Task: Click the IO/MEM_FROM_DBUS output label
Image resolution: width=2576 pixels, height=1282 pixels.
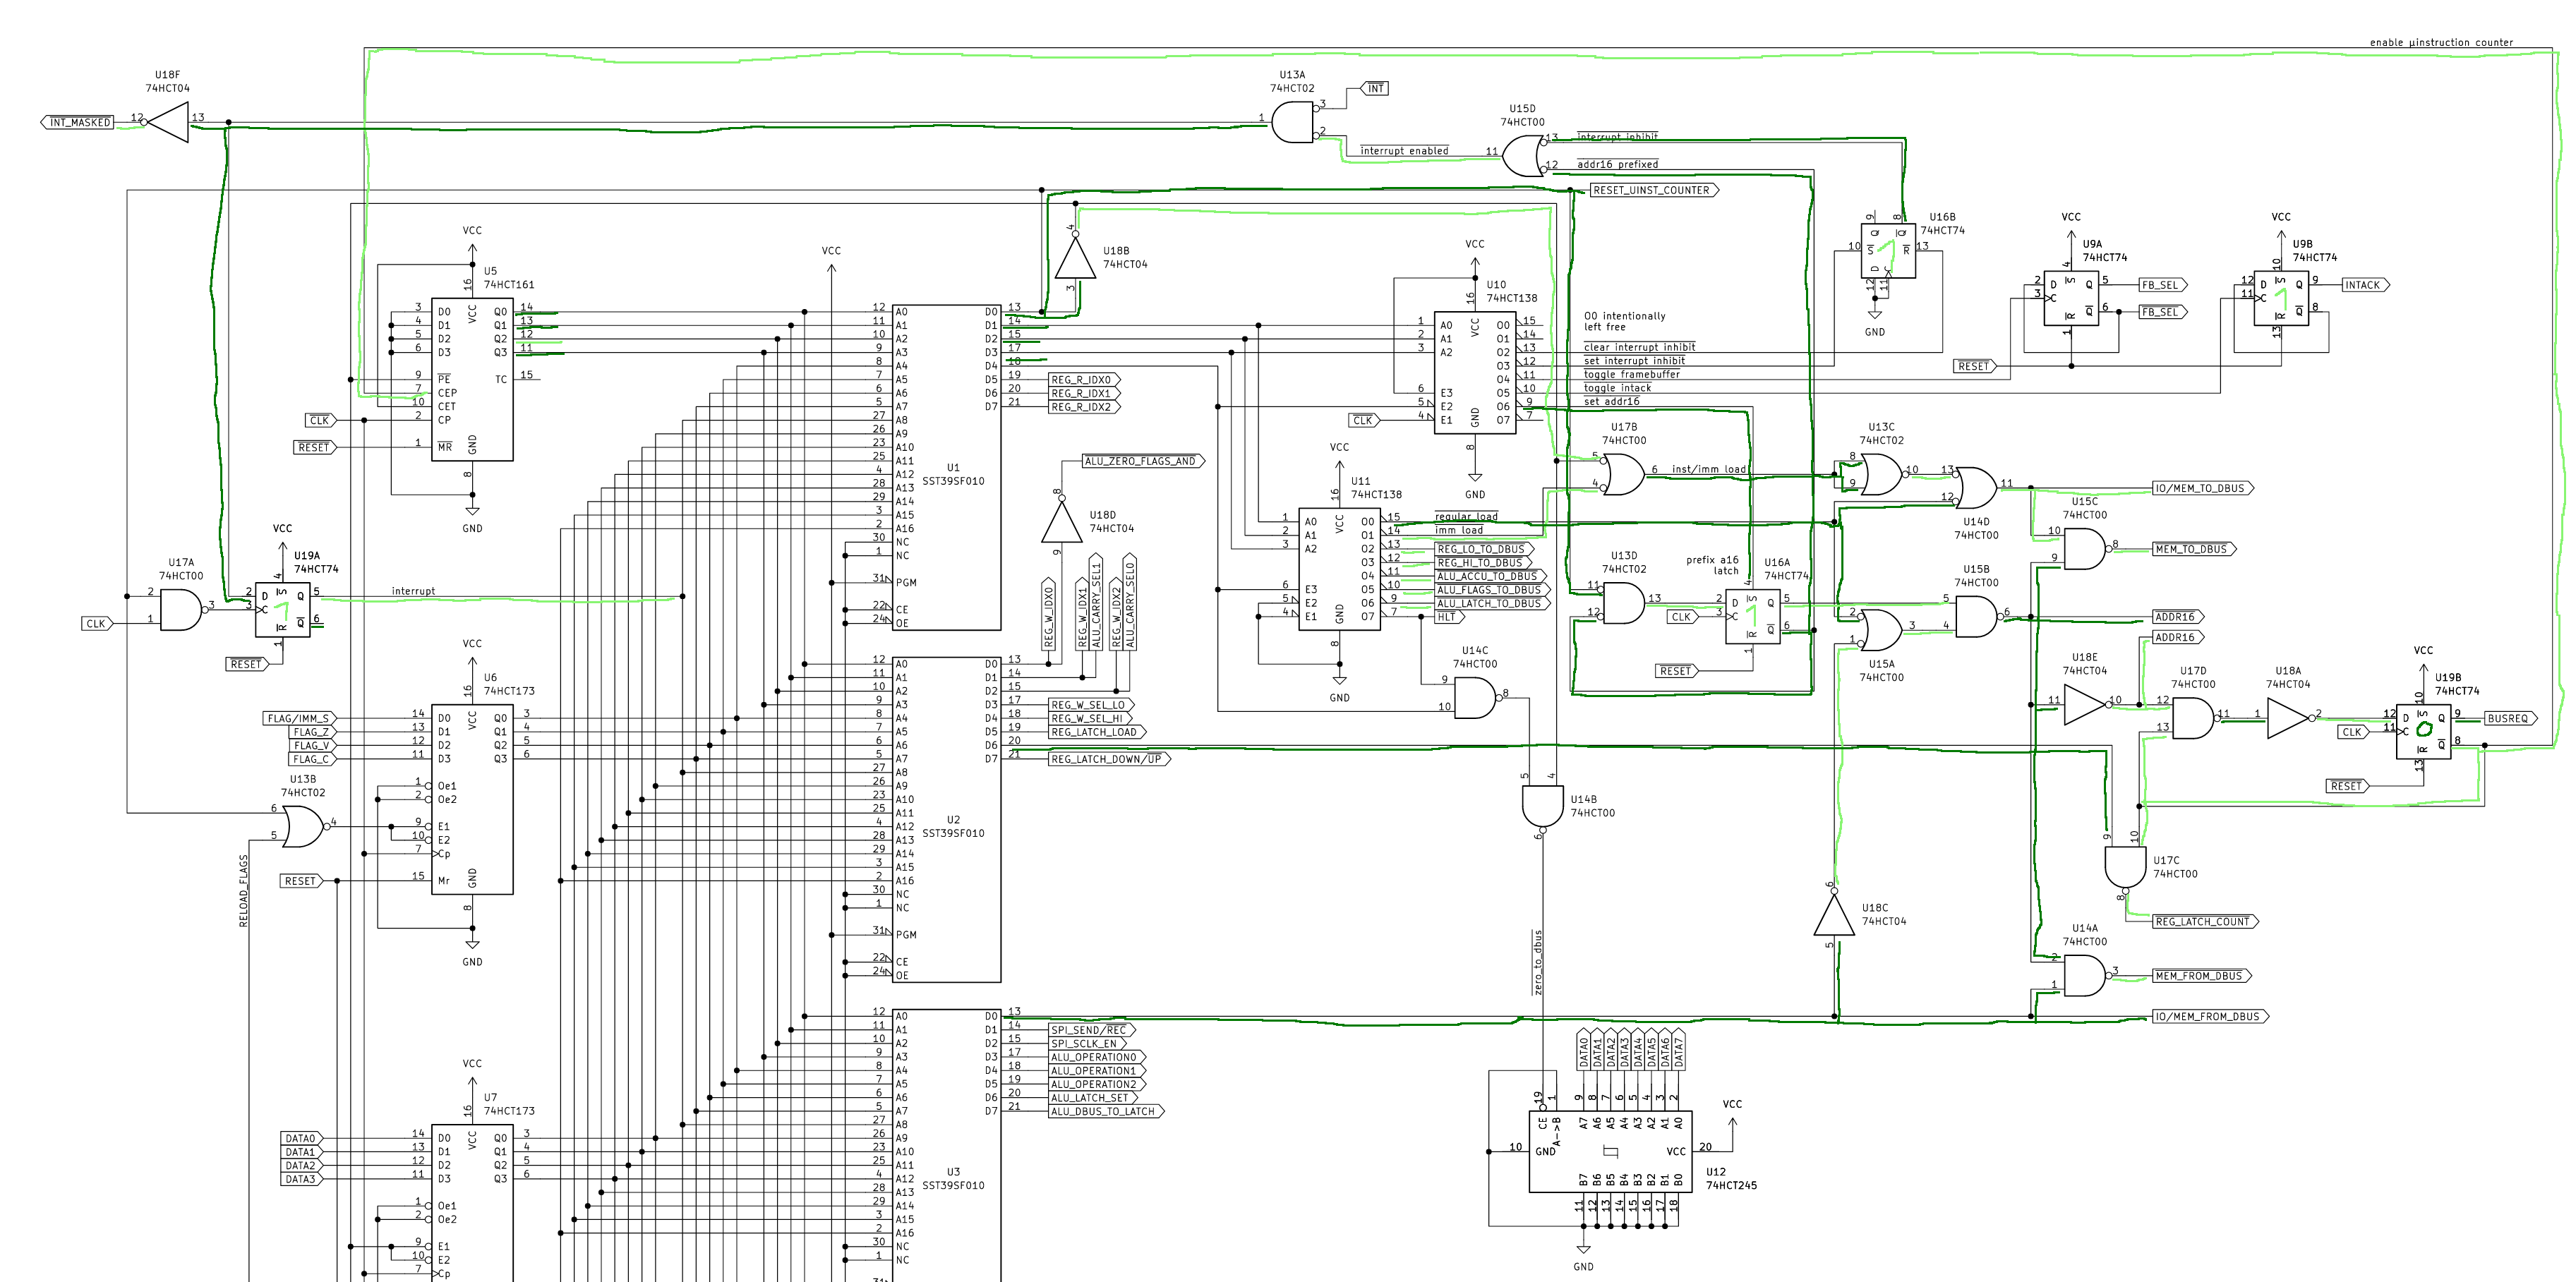Action: tap(2210, 1016)
